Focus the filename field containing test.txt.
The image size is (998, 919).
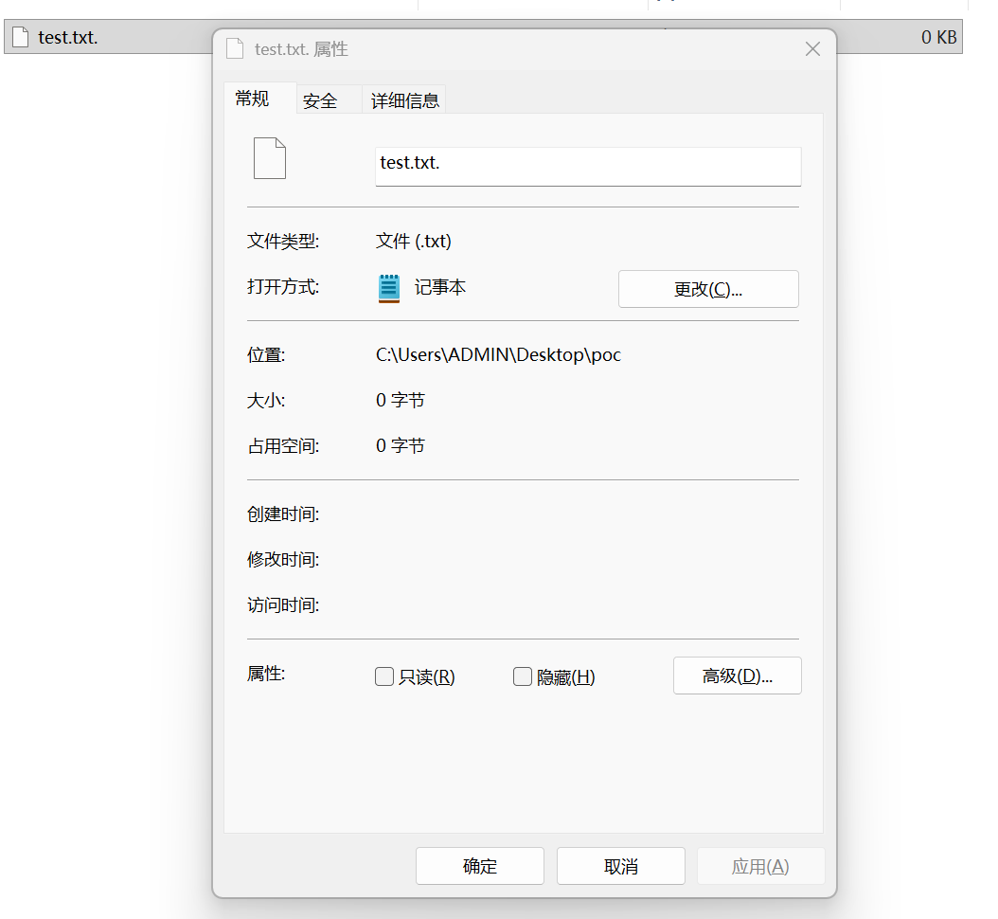click(588, 164)
